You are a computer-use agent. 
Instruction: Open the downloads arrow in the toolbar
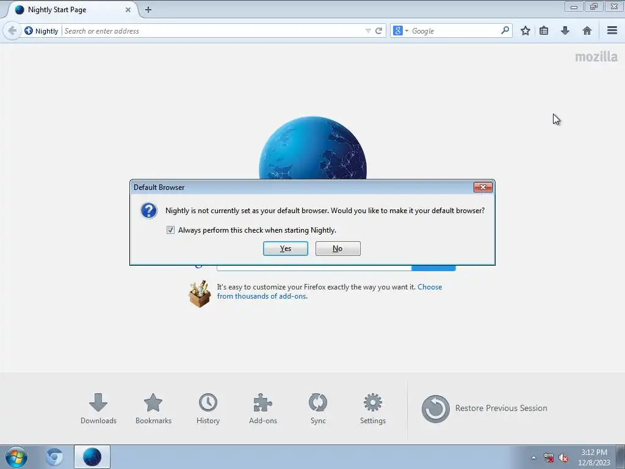565,31
